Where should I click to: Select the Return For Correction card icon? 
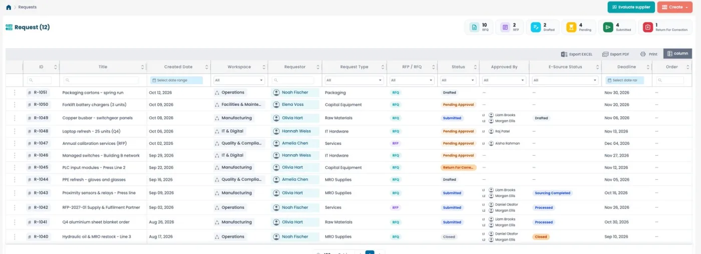pos(648,28)
